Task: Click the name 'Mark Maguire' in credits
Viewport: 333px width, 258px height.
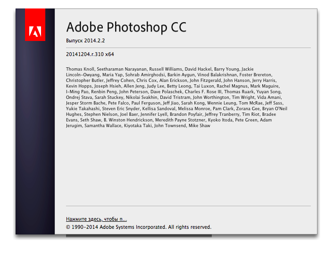Action: pos(265,86)
